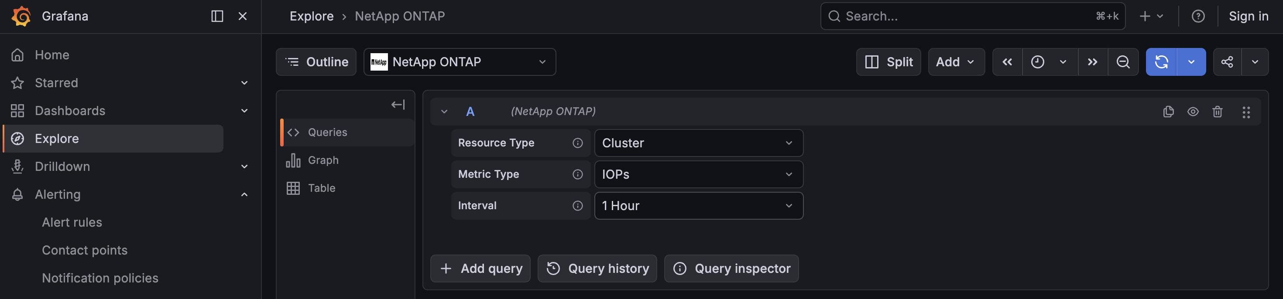Click the refresh/run query icon
Image resolution: width=1283 pixels, height=299 pixels.
1161,62
